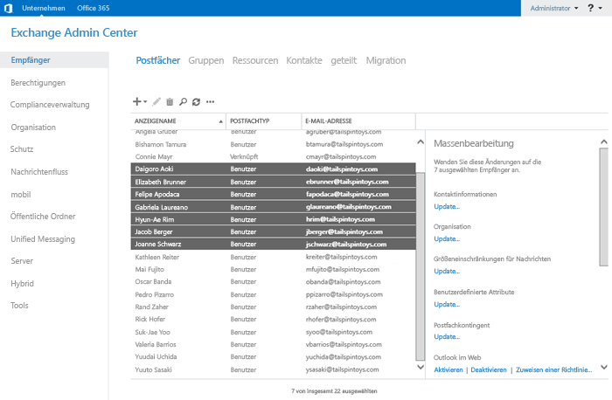This screenshot has height=400, width=612.
Task: Open Office 365 in the top bar
Action: coord(94,8)
